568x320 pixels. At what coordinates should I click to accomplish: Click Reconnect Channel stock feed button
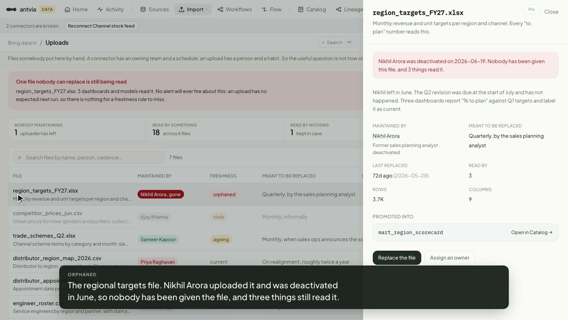point(101,26)
